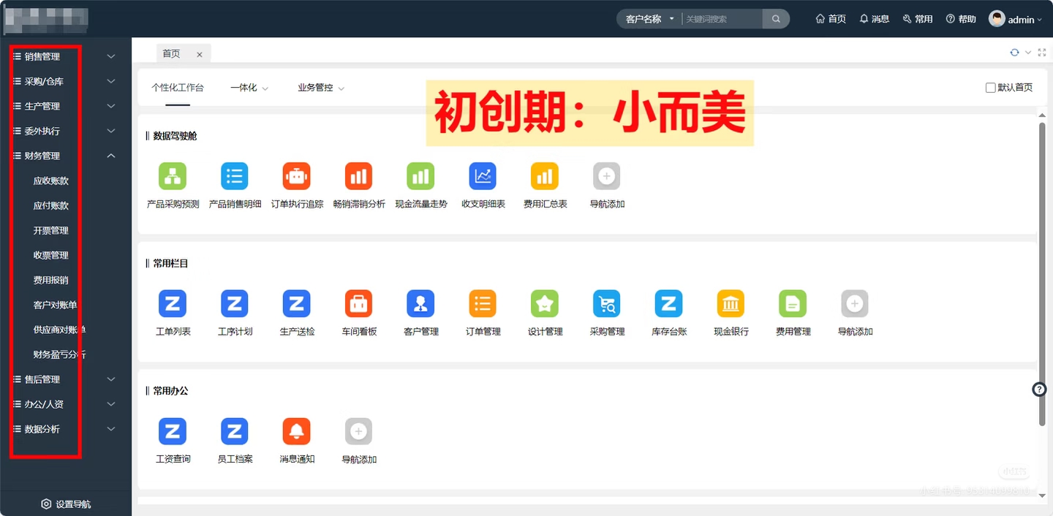The height and width of the screenshot is (516, 1053).
Task: Open the 消息通知 bell icon
Action: (297, 431)
